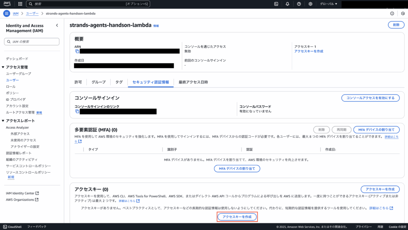The height and width of the screenshot is (230, 408).
Task: Open 未使用のアクセス under Access Analyzer
Action: pos(23,140)
